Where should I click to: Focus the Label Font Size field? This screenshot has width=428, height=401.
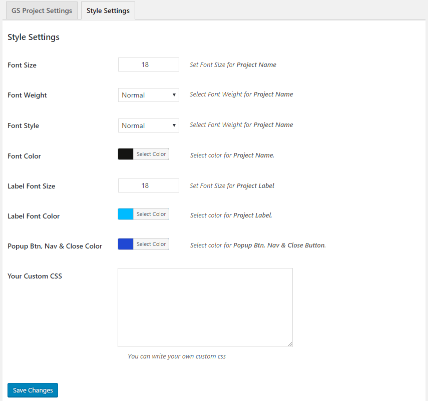[148, 185]
